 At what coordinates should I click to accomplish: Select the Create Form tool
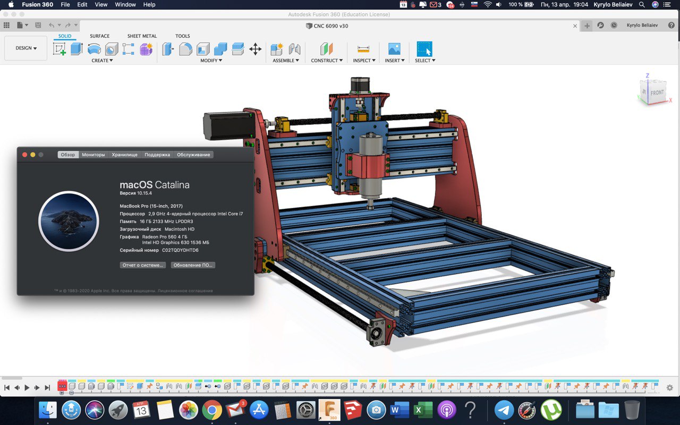click(x=146, y=49)
